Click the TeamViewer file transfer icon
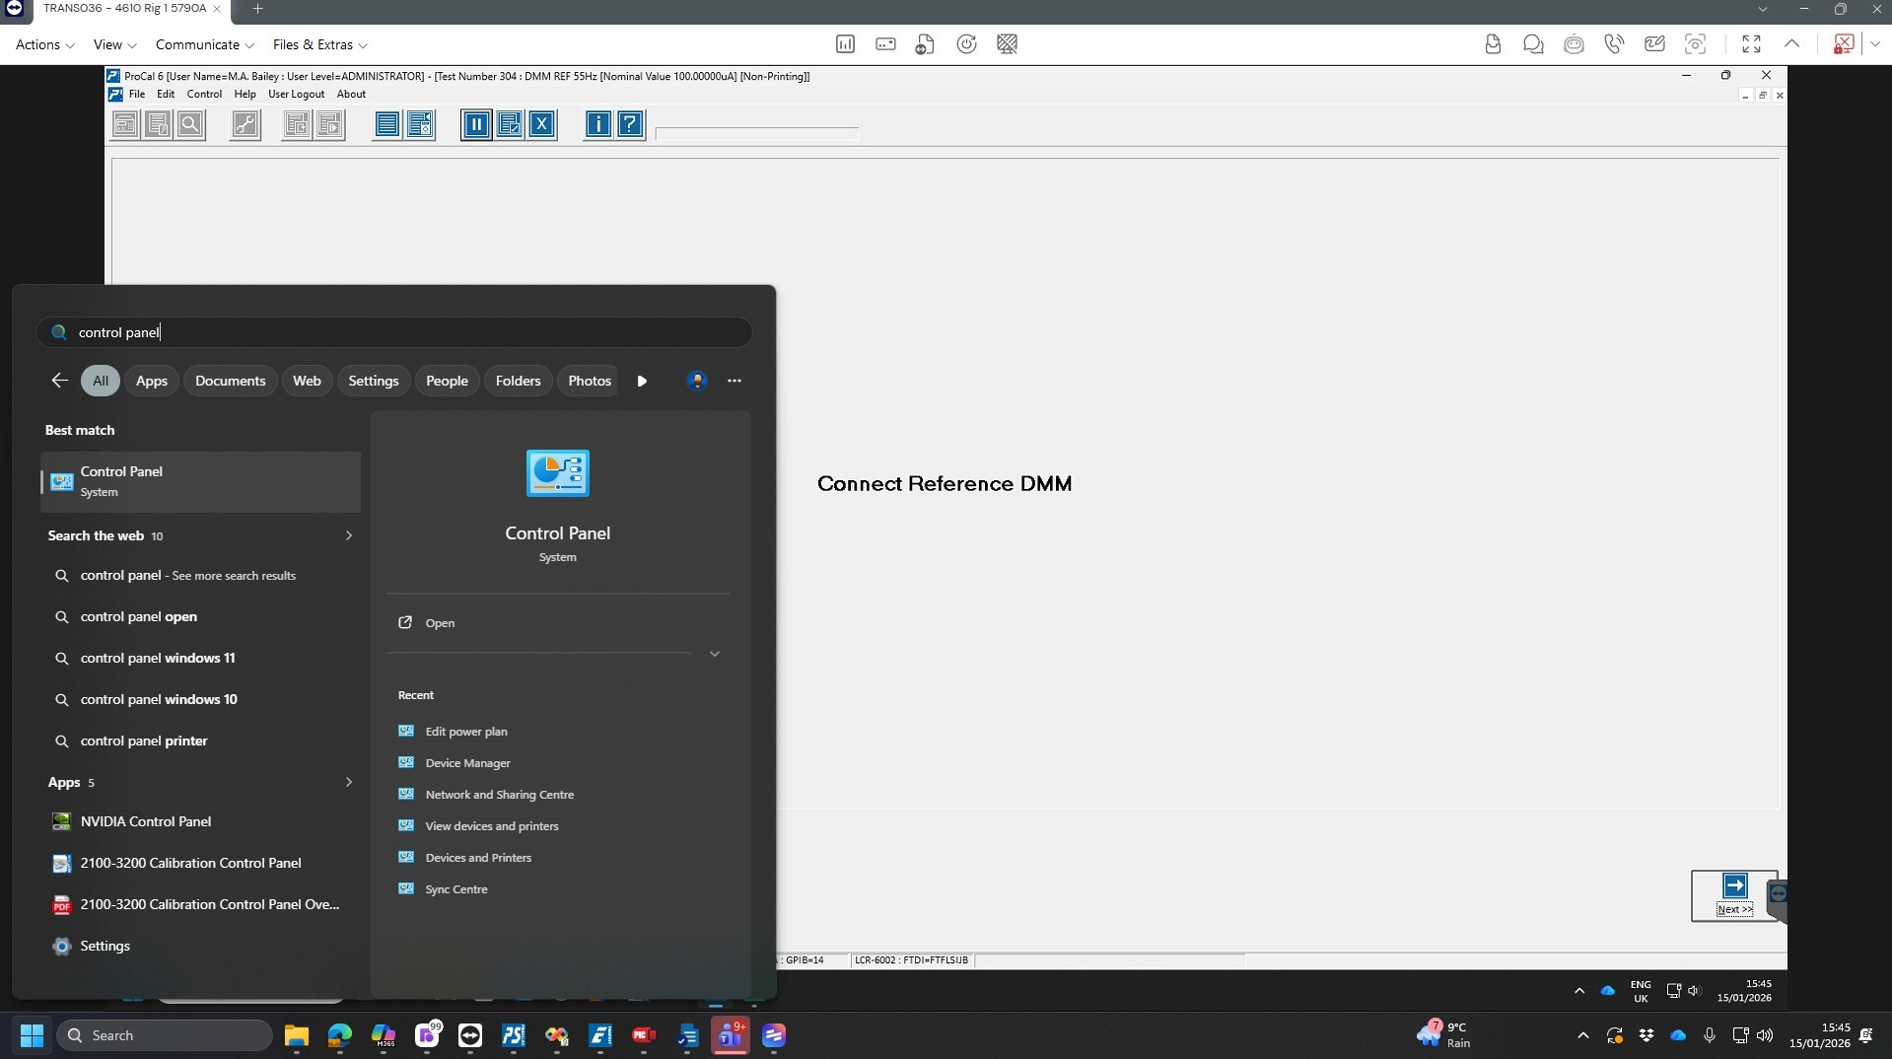1892x1059 pixels. pos(1493,44)
